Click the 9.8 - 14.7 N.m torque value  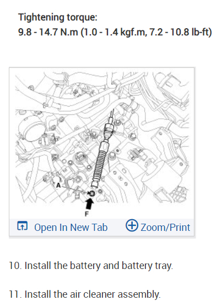(48, 32)
